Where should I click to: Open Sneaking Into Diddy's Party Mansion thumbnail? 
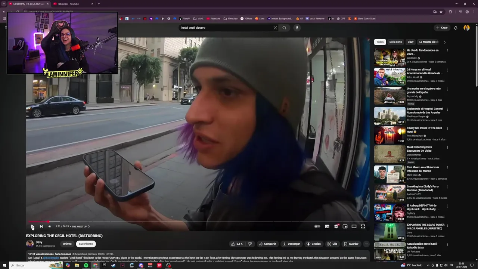(389, 193)
